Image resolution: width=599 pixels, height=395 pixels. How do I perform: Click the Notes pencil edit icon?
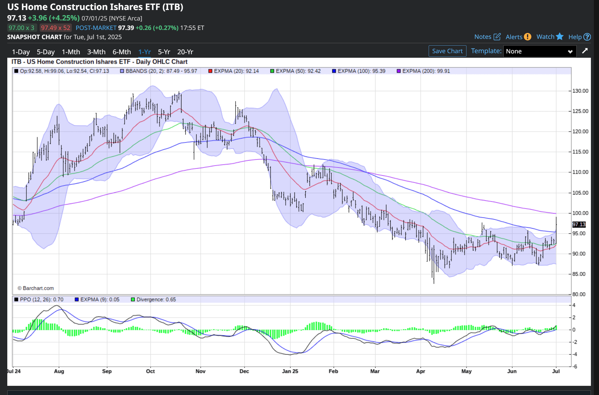(497, 37)
